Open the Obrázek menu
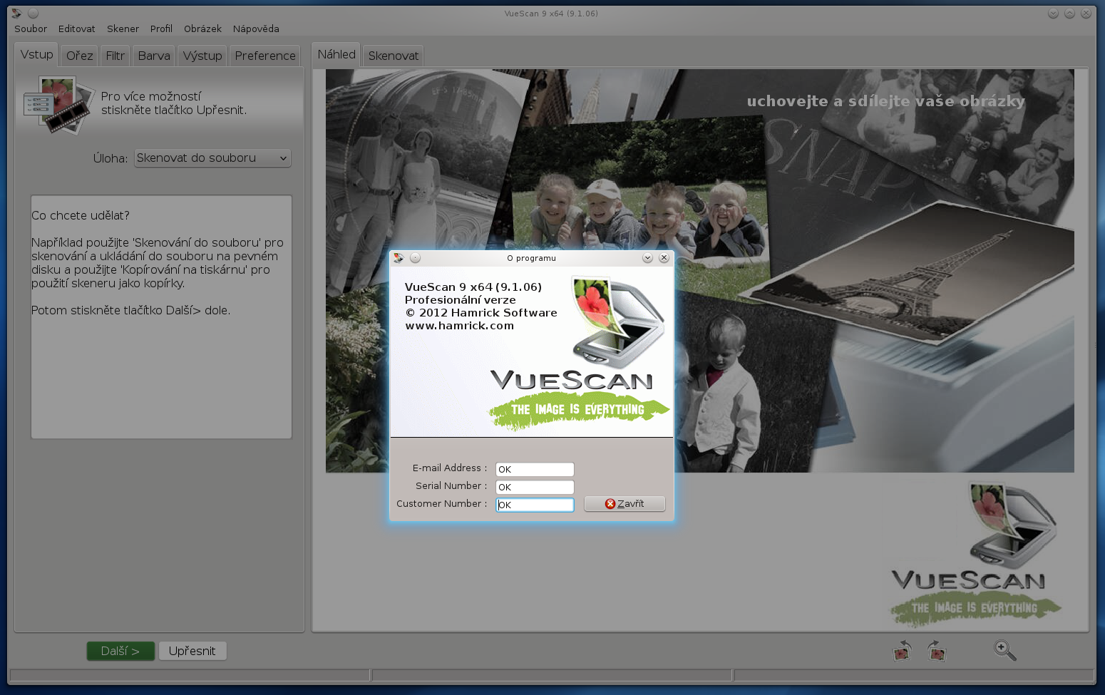The height and width of the screenshot is (695, 1105). tap(202, 29)
